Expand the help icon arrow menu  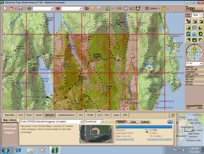pos(168,8)
